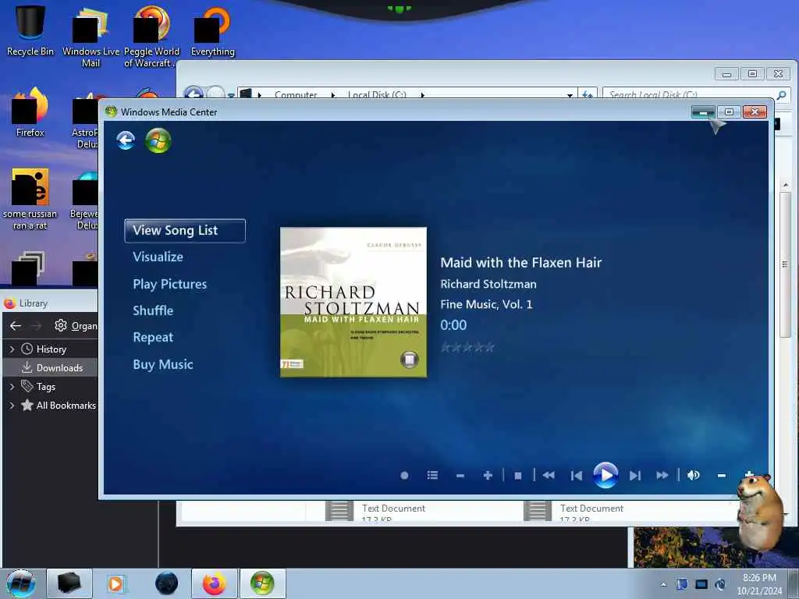799x599 pixels.
Task: Click album name Fine Music, Vol. 1
Action: pos(486,305)
